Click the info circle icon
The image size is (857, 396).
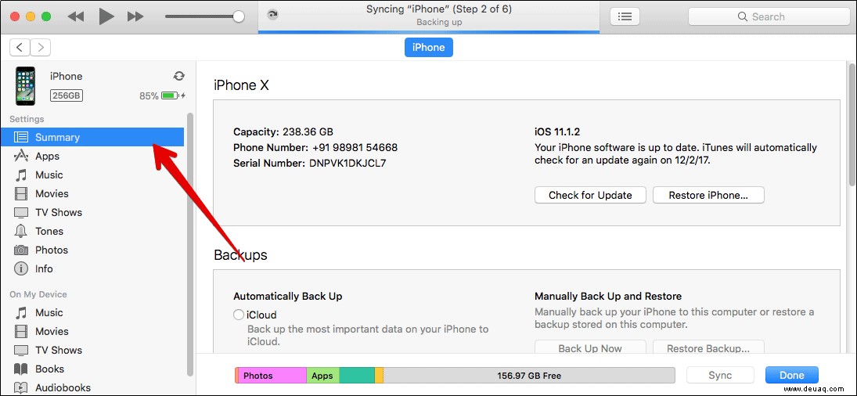[x=21, y=268]
